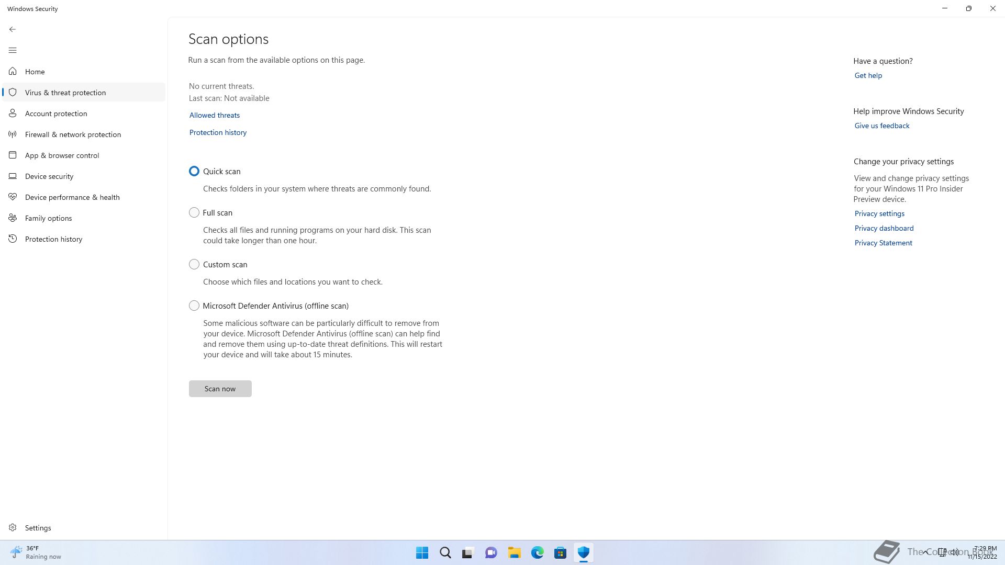Click the Settings gear icon
Viewport: 1005px width, 565px height.
pyautogui.click(x=13, y=527)
